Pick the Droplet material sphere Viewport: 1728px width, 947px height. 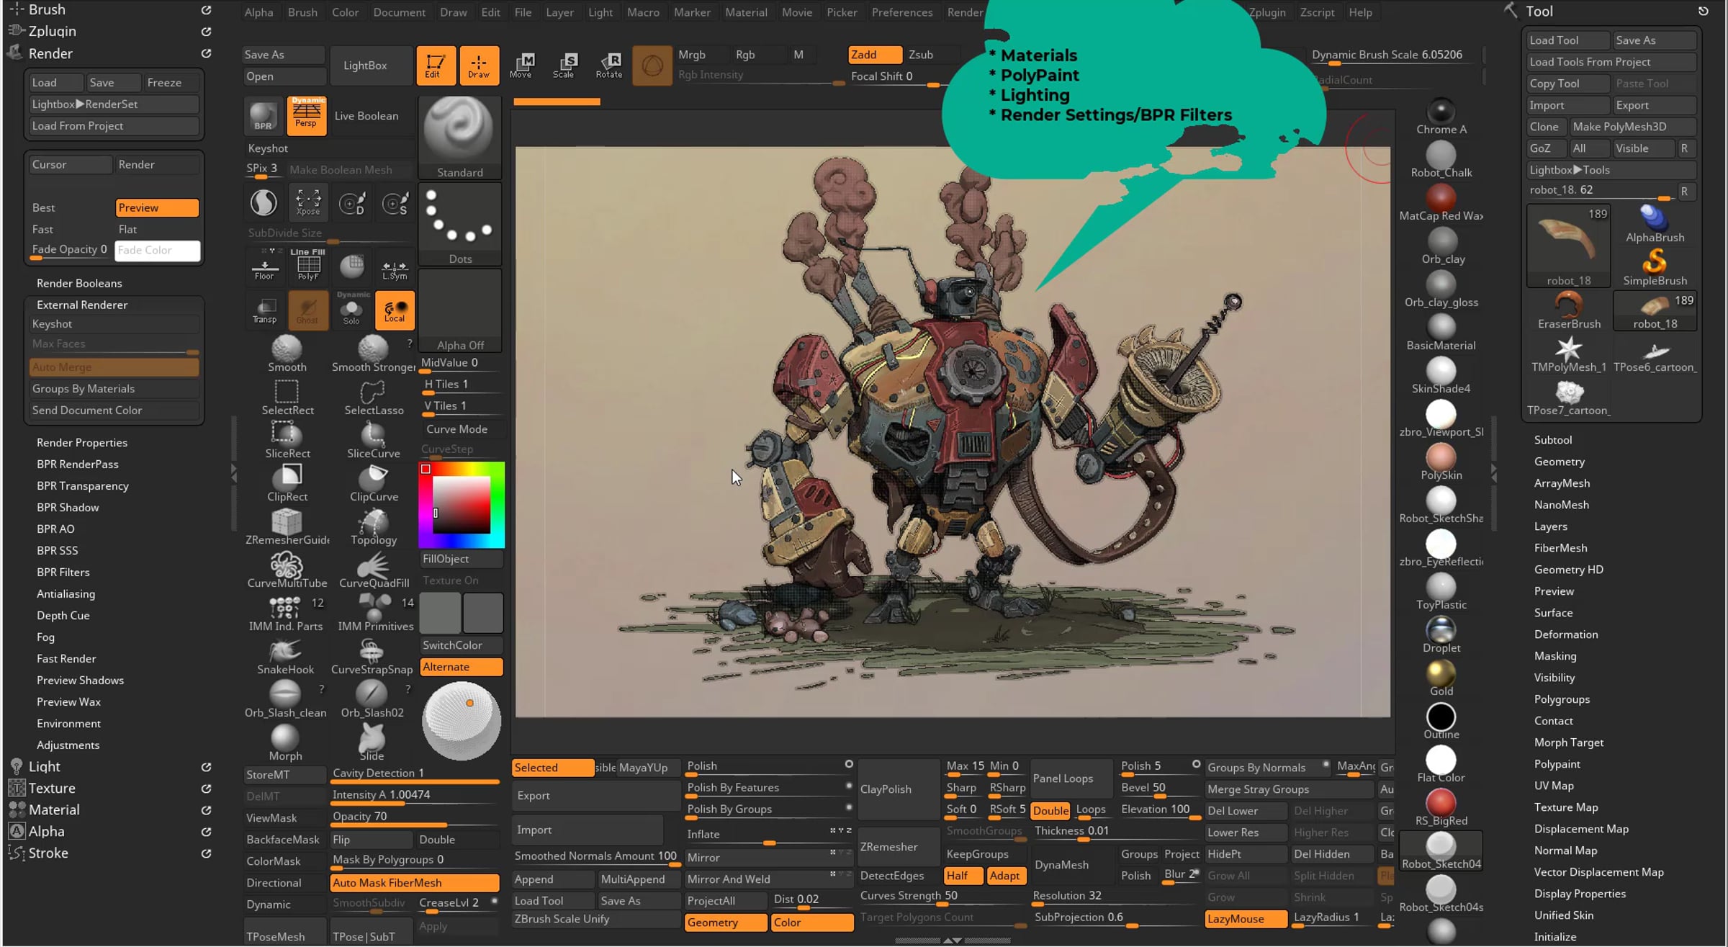coord(1441,634)
